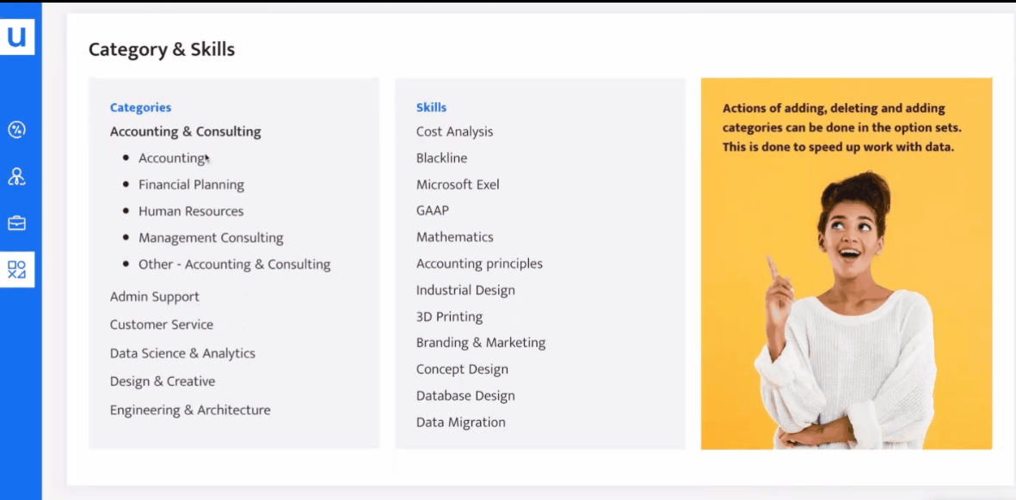Screen dimensions: 1016x500
Task: Click the Data Migration skill
Action: [x=460, y=422]
